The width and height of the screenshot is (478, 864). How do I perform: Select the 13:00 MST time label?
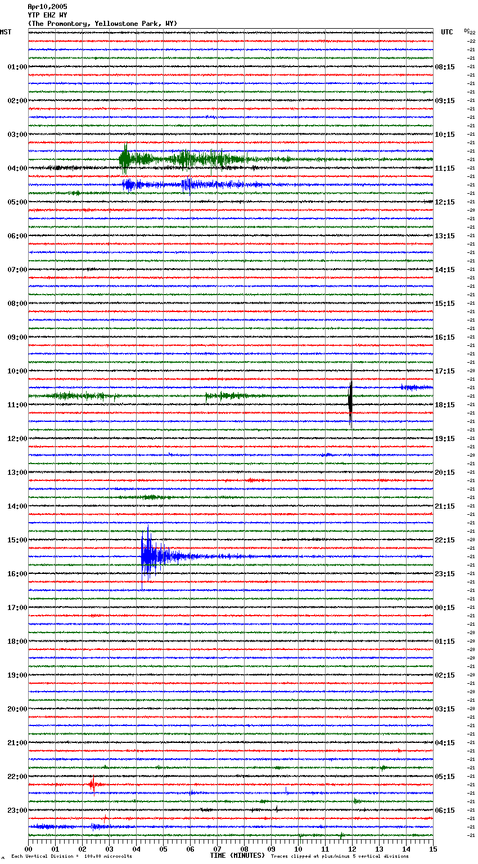(x=17, y=473)
